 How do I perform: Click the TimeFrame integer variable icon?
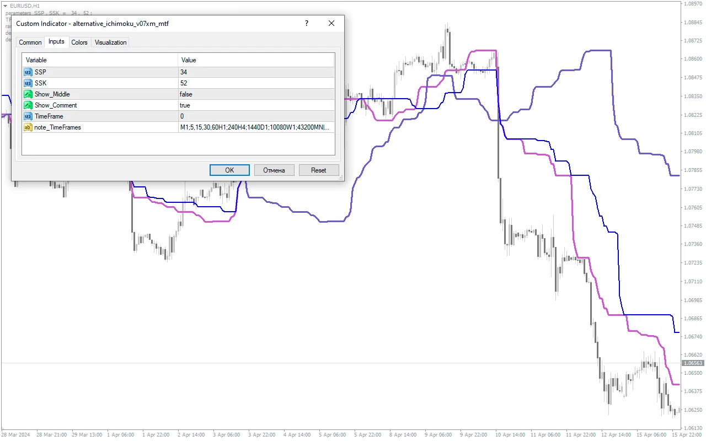click(28, 116)
